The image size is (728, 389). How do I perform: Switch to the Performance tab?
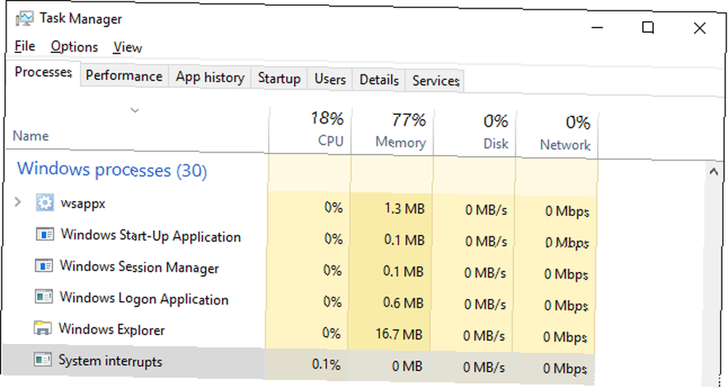coord(124,76)
